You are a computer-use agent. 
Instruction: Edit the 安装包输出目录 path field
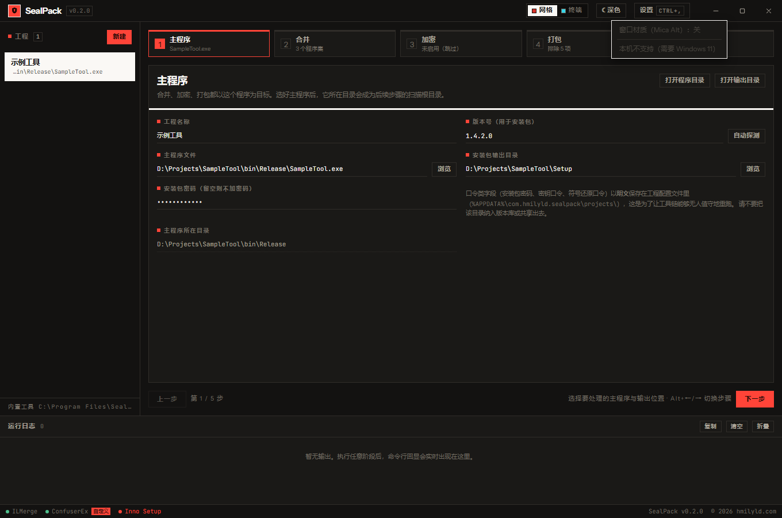click(x=601, y=169)
